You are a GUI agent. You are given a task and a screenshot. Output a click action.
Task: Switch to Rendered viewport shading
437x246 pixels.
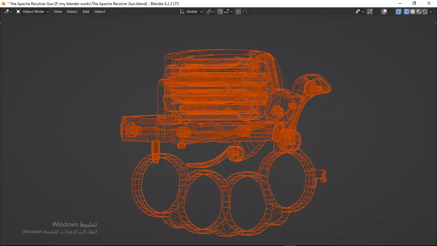(425, 12)
